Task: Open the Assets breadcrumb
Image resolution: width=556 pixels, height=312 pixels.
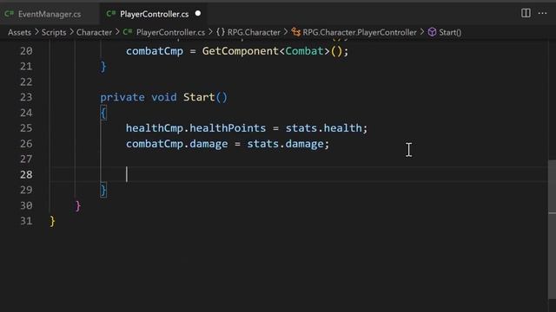Action: (x=19, y=32)
